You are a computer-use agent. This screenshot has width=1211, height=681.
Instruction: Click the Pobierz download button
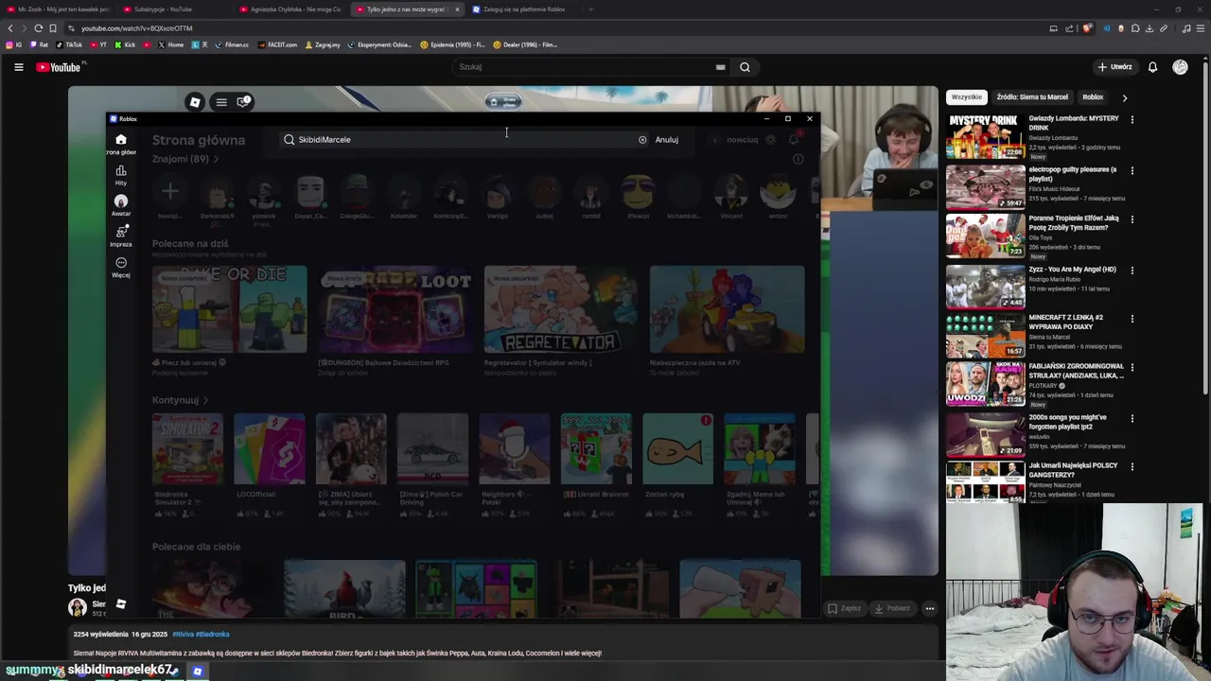pos(892,608)
